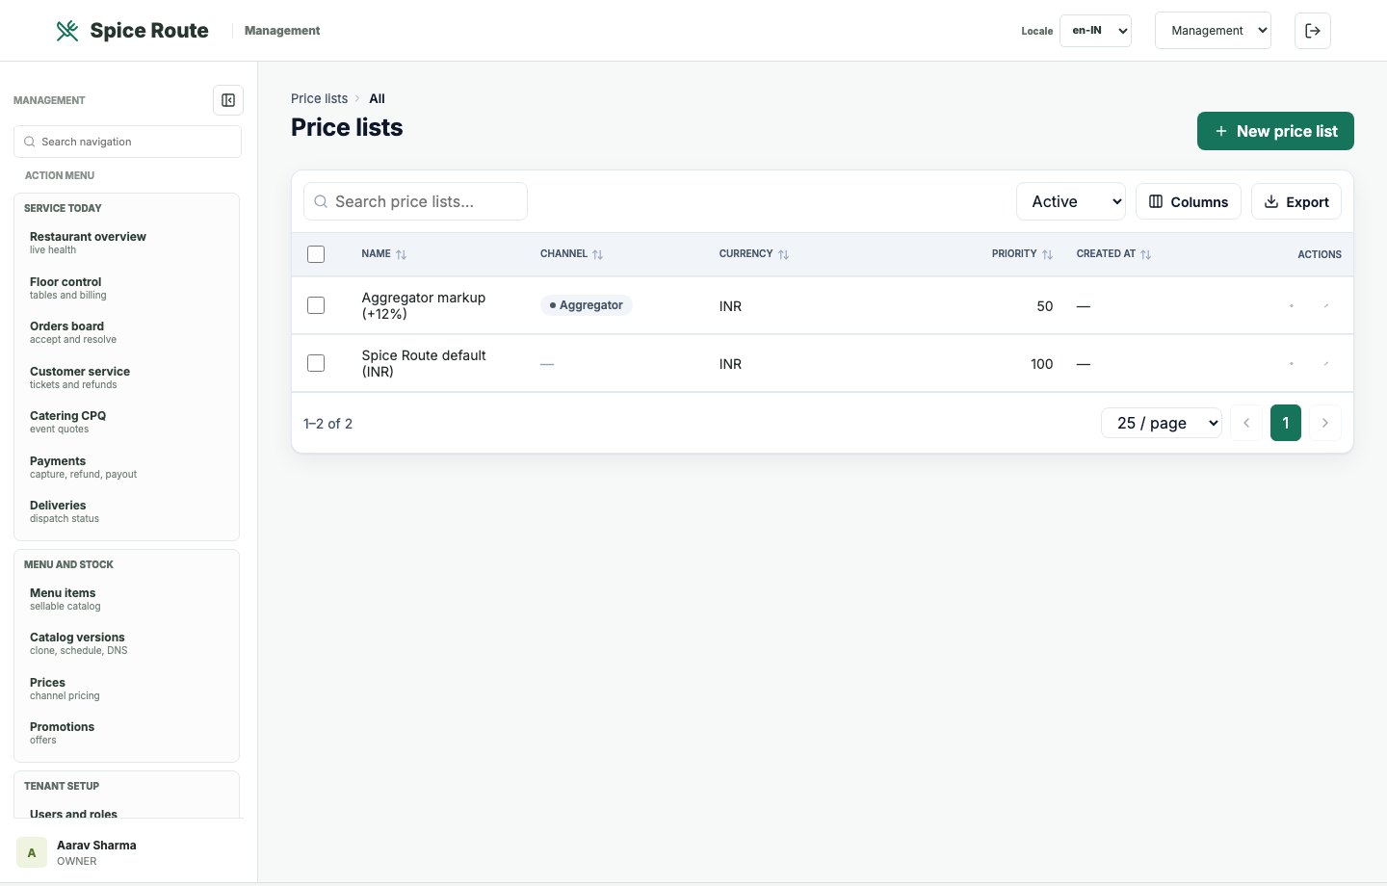
Task: Sort the table by Name column
Action: coord(401,254)
